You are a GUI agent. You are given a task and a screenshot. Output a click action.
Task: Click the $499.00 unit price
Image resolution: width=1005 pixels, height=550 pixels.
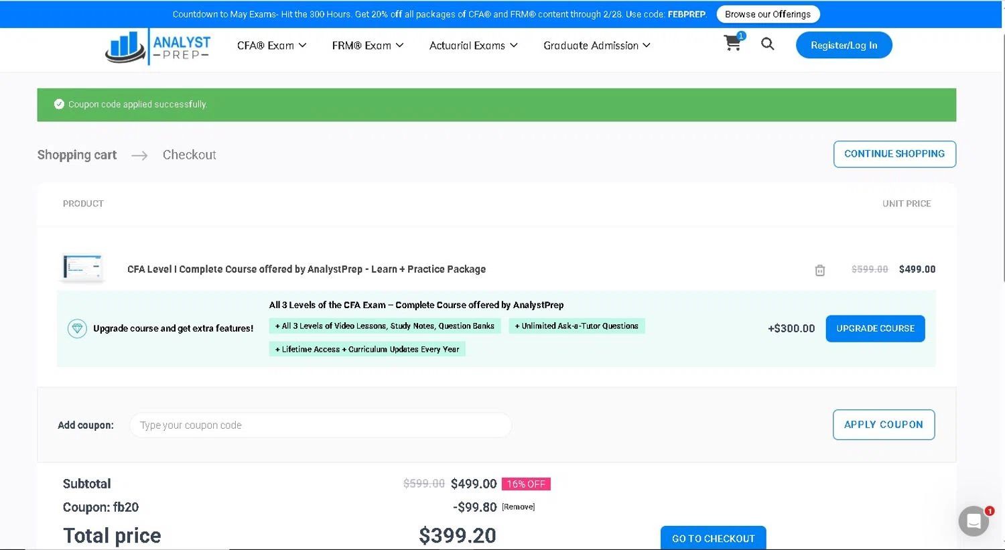(x=917, y=269)
